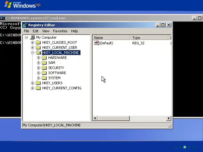The width and height of the screenshot is (203, 152).
Task: Click the Name column header
Action: (x=111, y=38)
